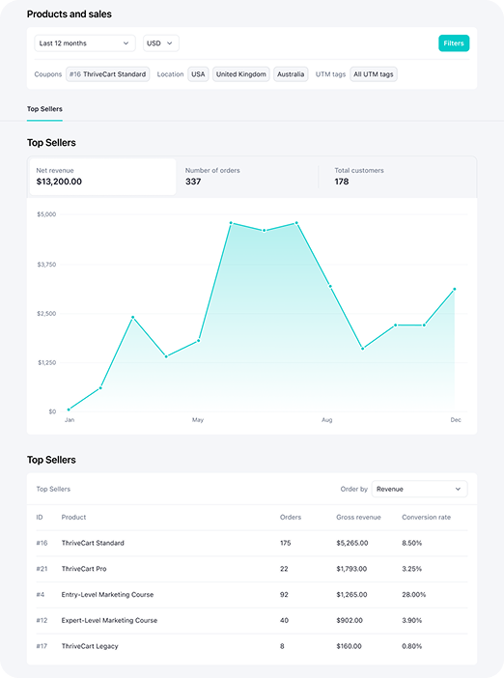The width and height of the screenshot is (504, 678).
Task: Click the Gross revenue column header
Action: (x=358, y=517)
